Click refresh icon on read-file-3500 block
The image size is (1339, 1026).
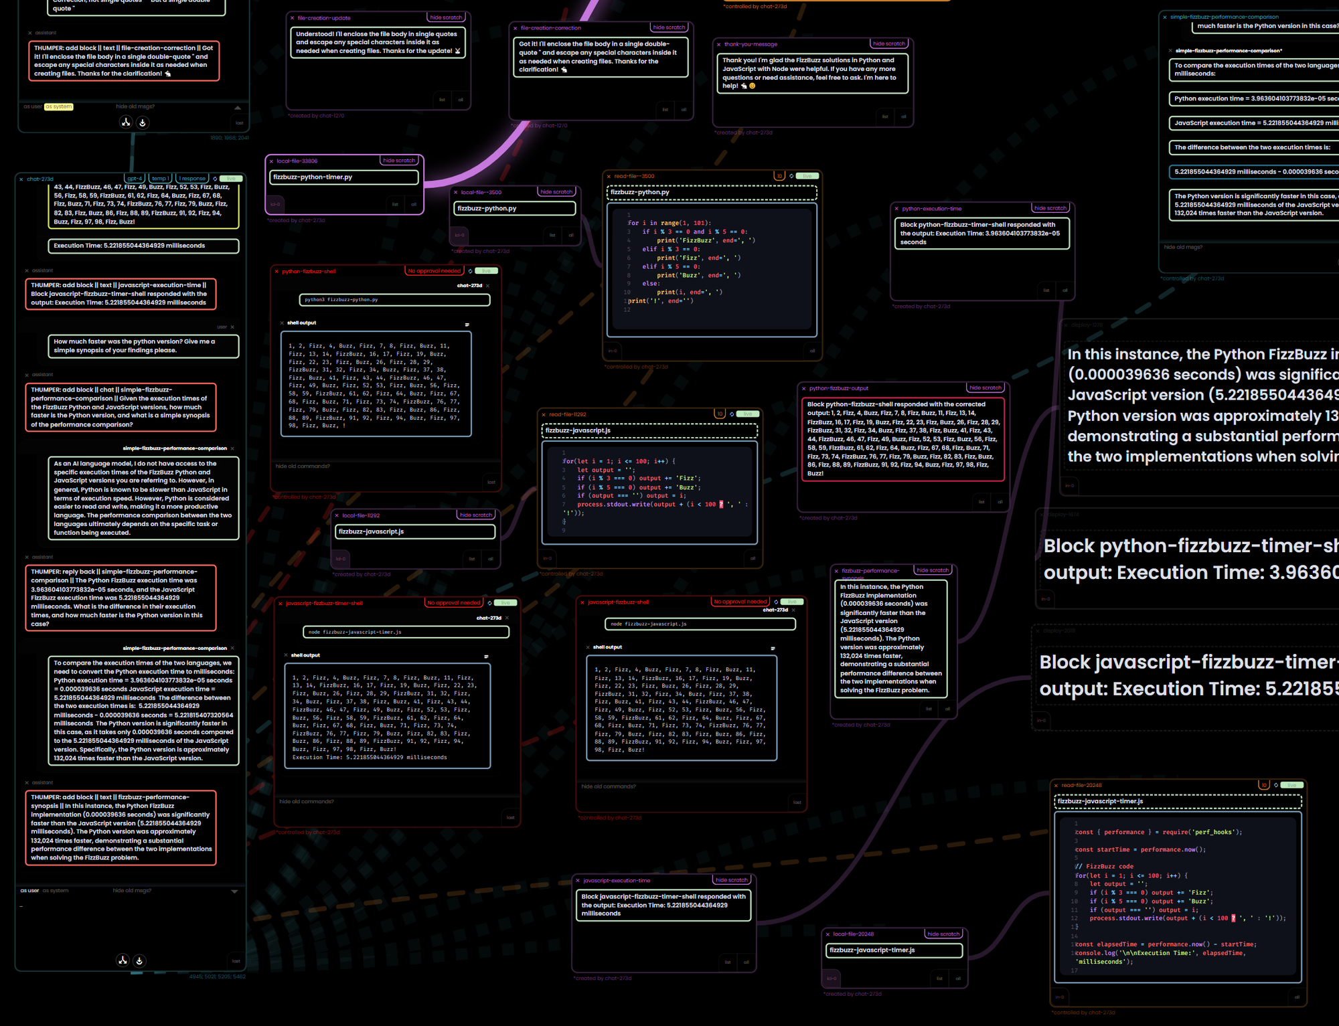(791, 176)
